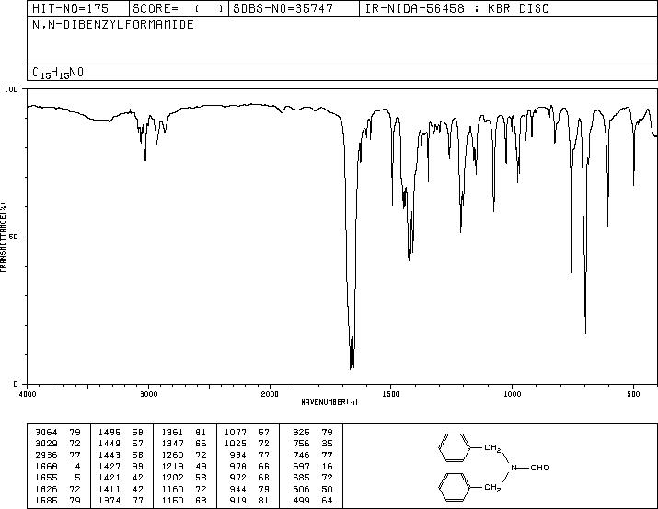
Task: Select the 1202 wavenumber in peak table
Action: [173, 478]
